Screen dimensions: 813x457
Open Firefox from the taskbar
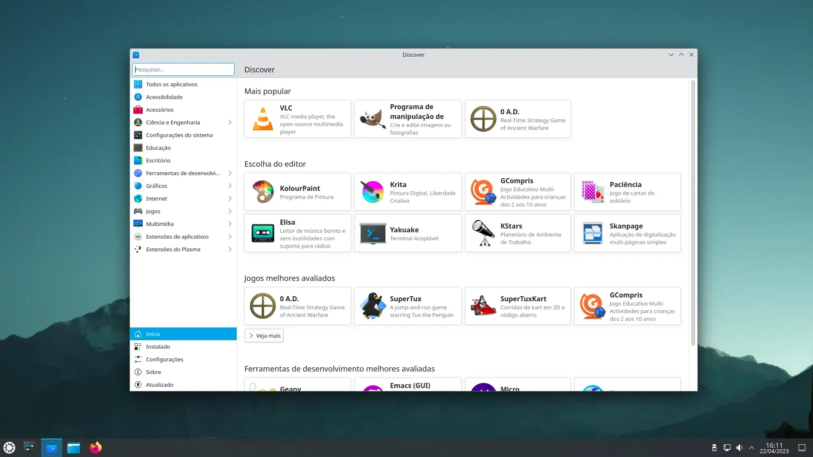[96, 448]
